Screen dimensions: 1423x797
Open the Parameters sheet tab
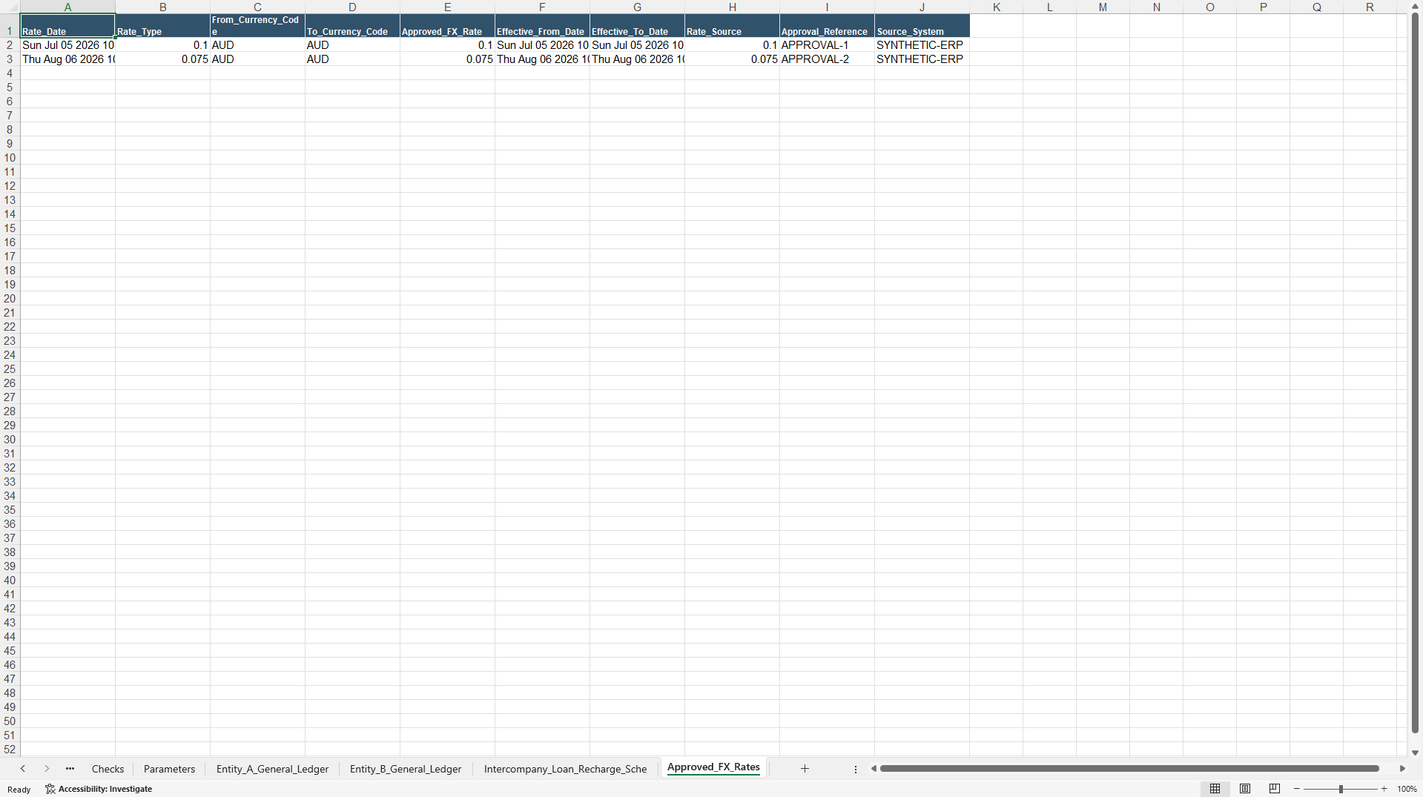(169, 769)
